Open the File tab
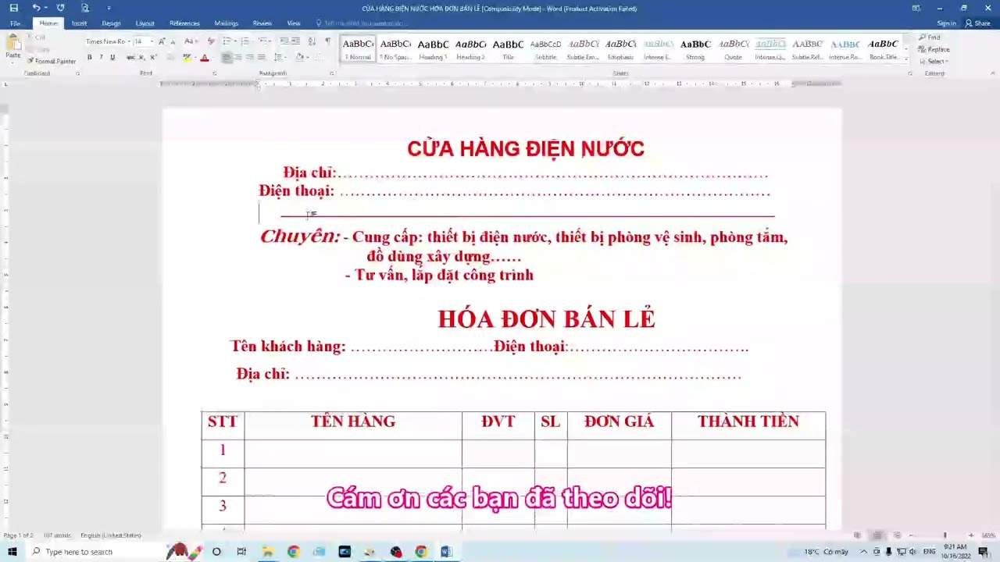Image resolution: width=1000 pixels, height=562 pixels. [15, 23]
